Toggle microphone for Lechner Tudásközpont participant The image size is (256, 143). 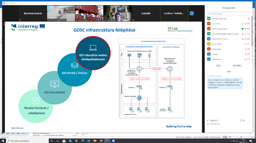pyautogui.click(x=246, y=29)
